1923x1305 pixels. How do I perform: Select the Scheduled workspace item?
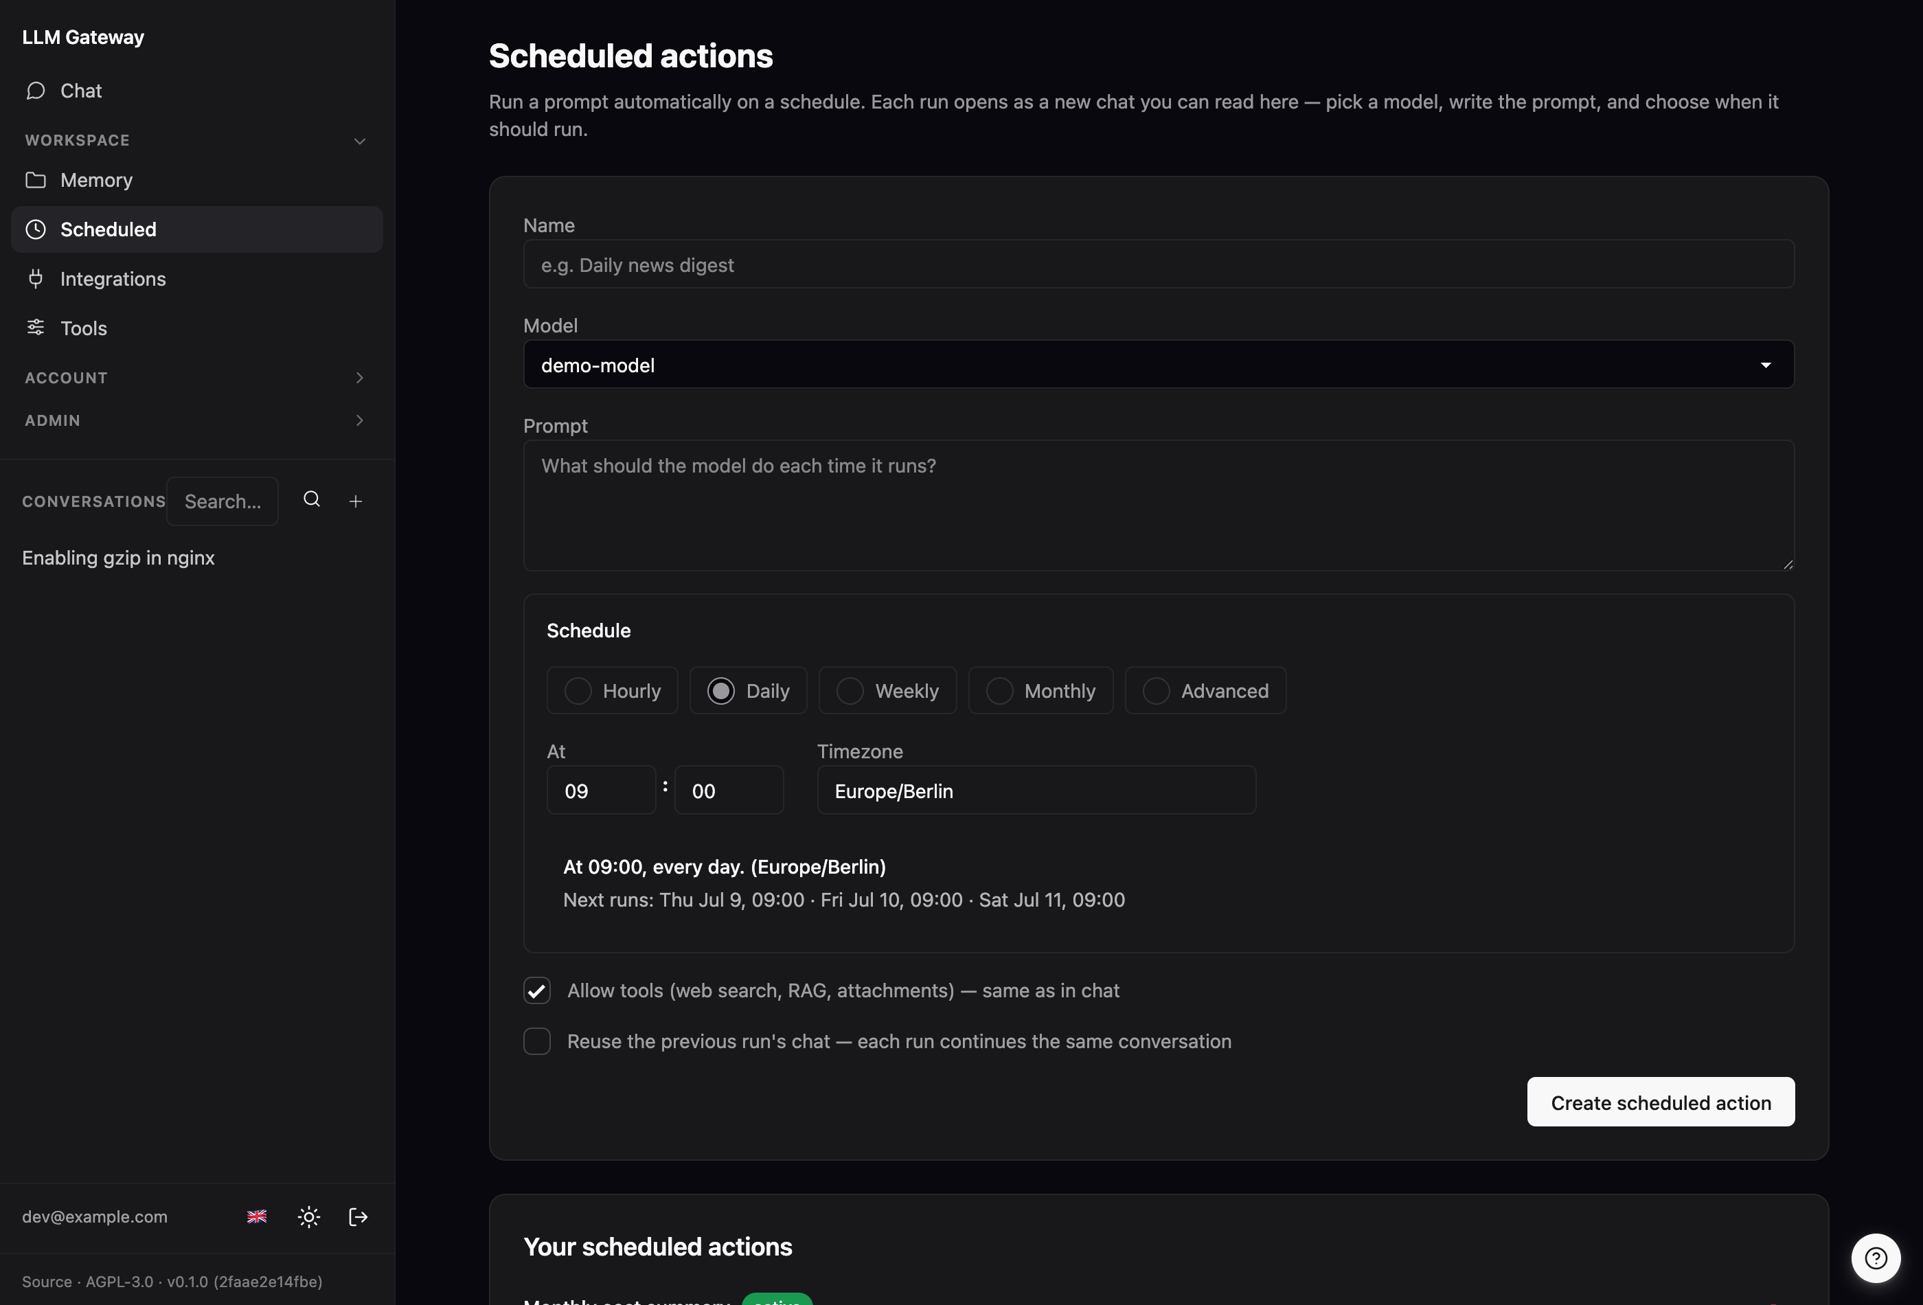pyautogui.click(x=196, y=229)
